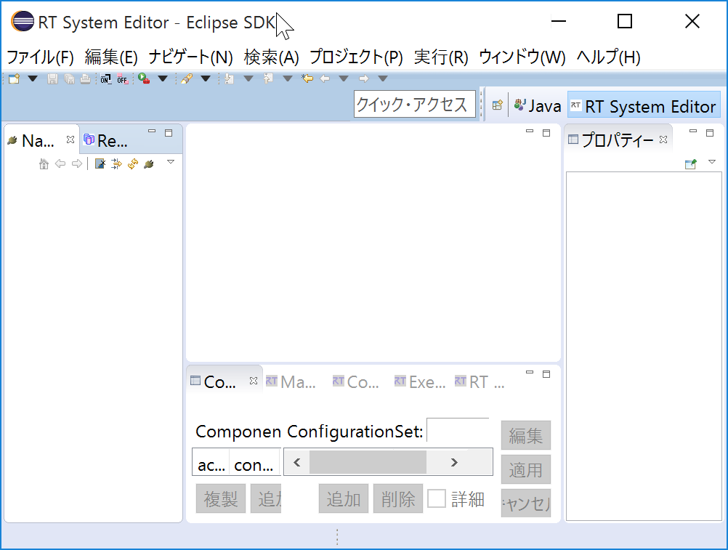Close the active Co... configuration tab
Image resolution: width=728 pixels, height=550 pixels.
click(x=254, y=381)
